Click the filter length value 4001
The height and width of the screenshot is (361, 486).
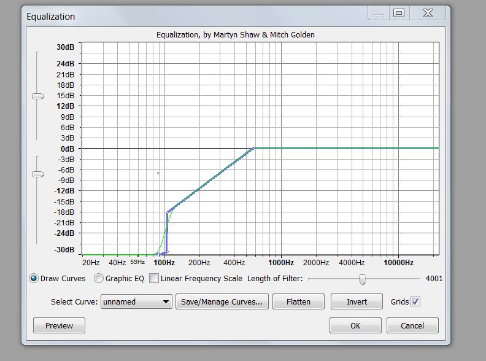point(434,278)
